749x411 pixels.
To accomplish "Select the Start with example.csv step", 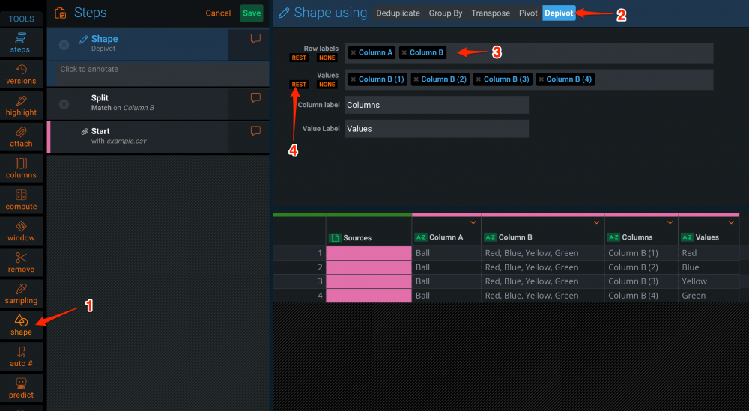I will pyautogui.click(x=138, y=136).
